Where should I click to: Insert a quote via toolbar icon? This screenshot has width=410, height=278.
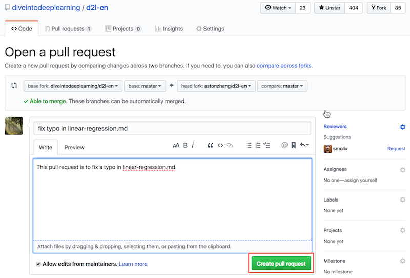tap(210, 145)
